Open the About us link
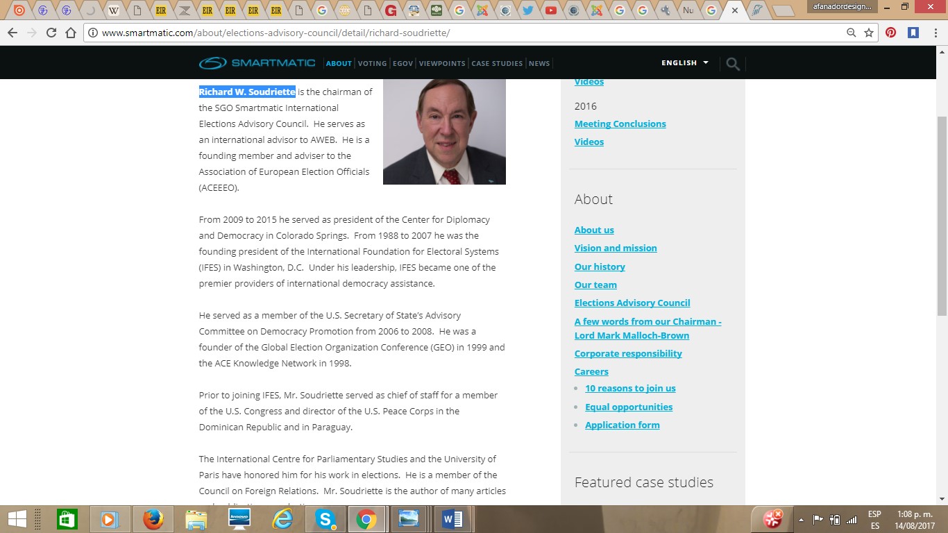 tap(594, 230)
